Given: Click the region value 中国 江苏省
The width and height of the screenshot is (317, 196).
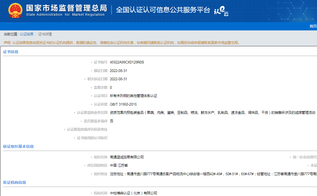Looking at the screenshot, I should [x=119, y=165].
